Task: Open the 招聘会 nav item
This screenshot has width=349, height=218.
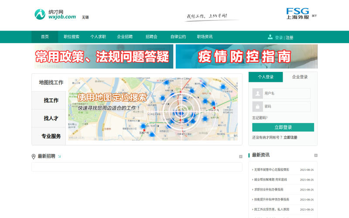Action: click(151, 37)
